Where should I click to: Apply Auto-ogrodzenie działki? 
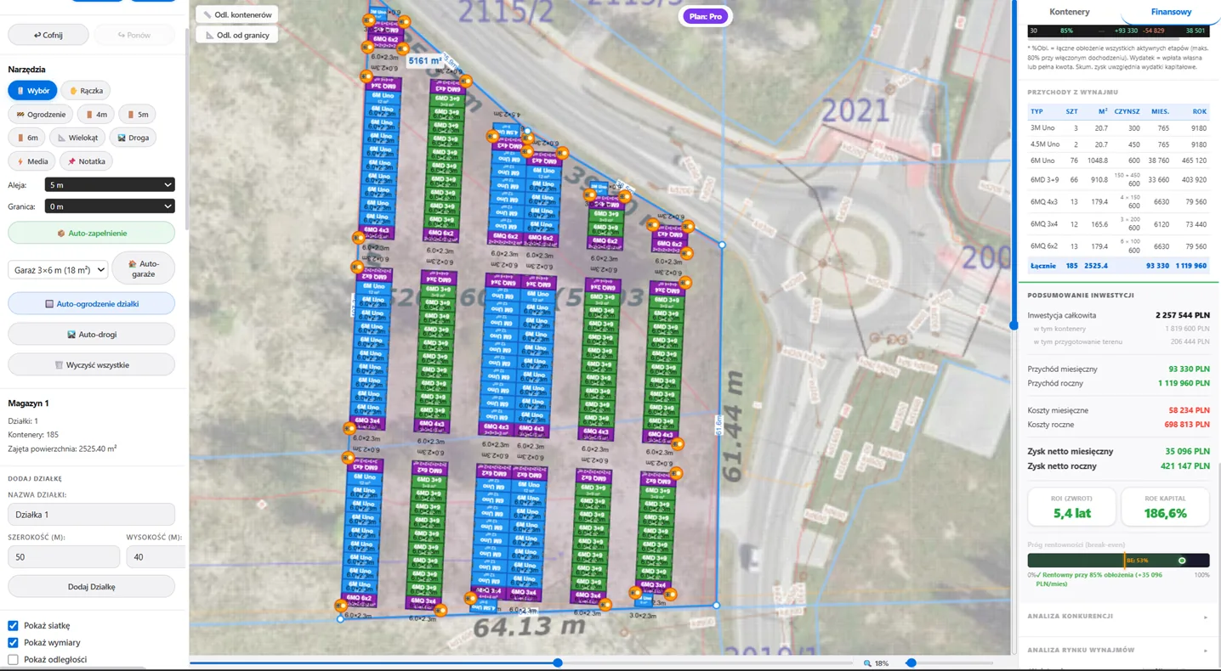[91, 303]
